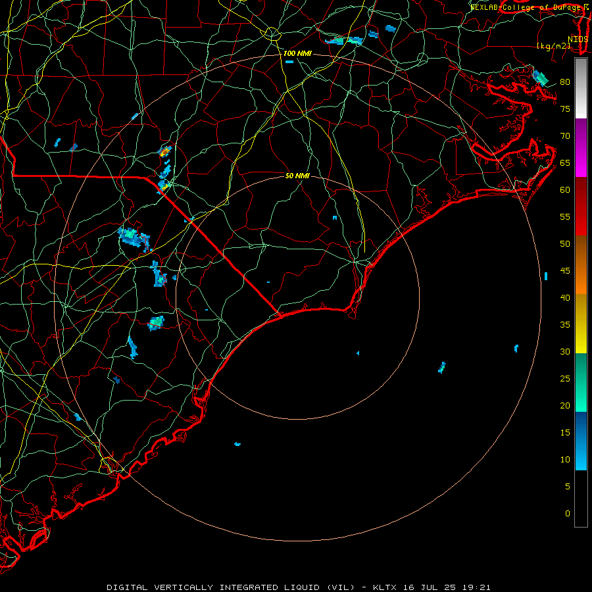Viewport: 592px width, 592px height.
Task: Click the 15 value on VIL scale
Action: click(x=565, y=433)
